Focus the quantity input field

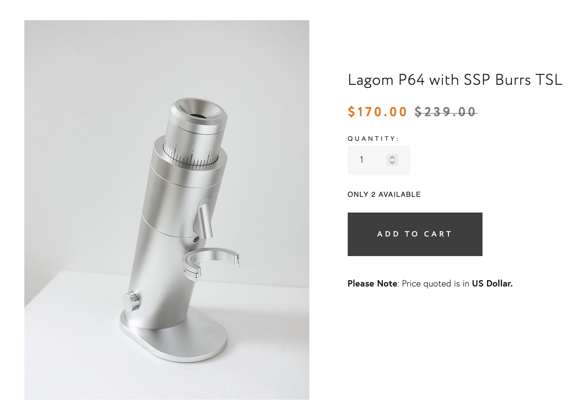pos(368,160)
